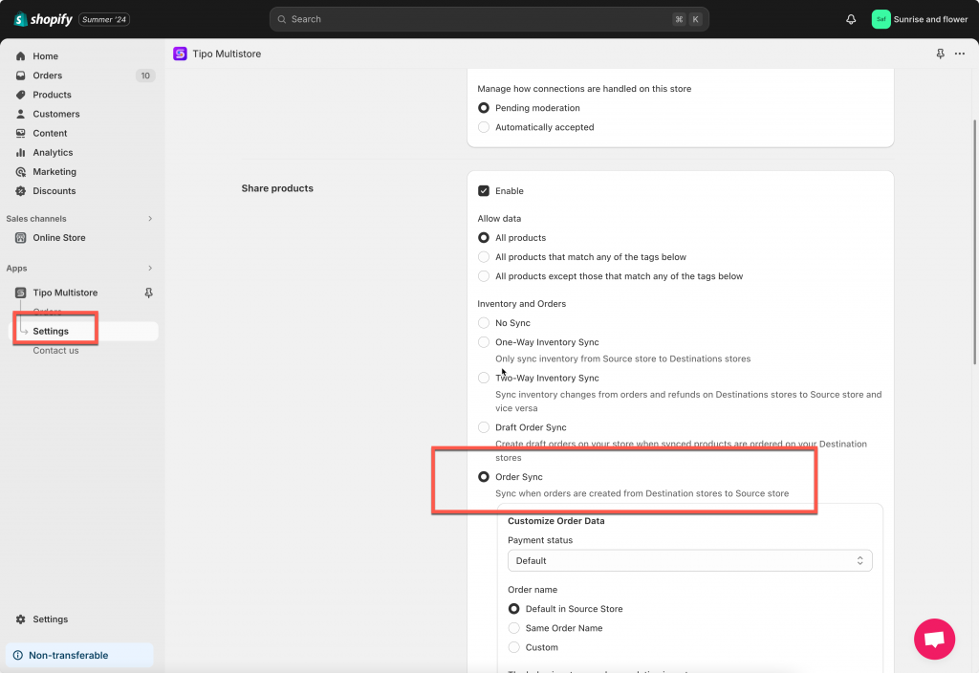Expand the Sales channels section

150,219
